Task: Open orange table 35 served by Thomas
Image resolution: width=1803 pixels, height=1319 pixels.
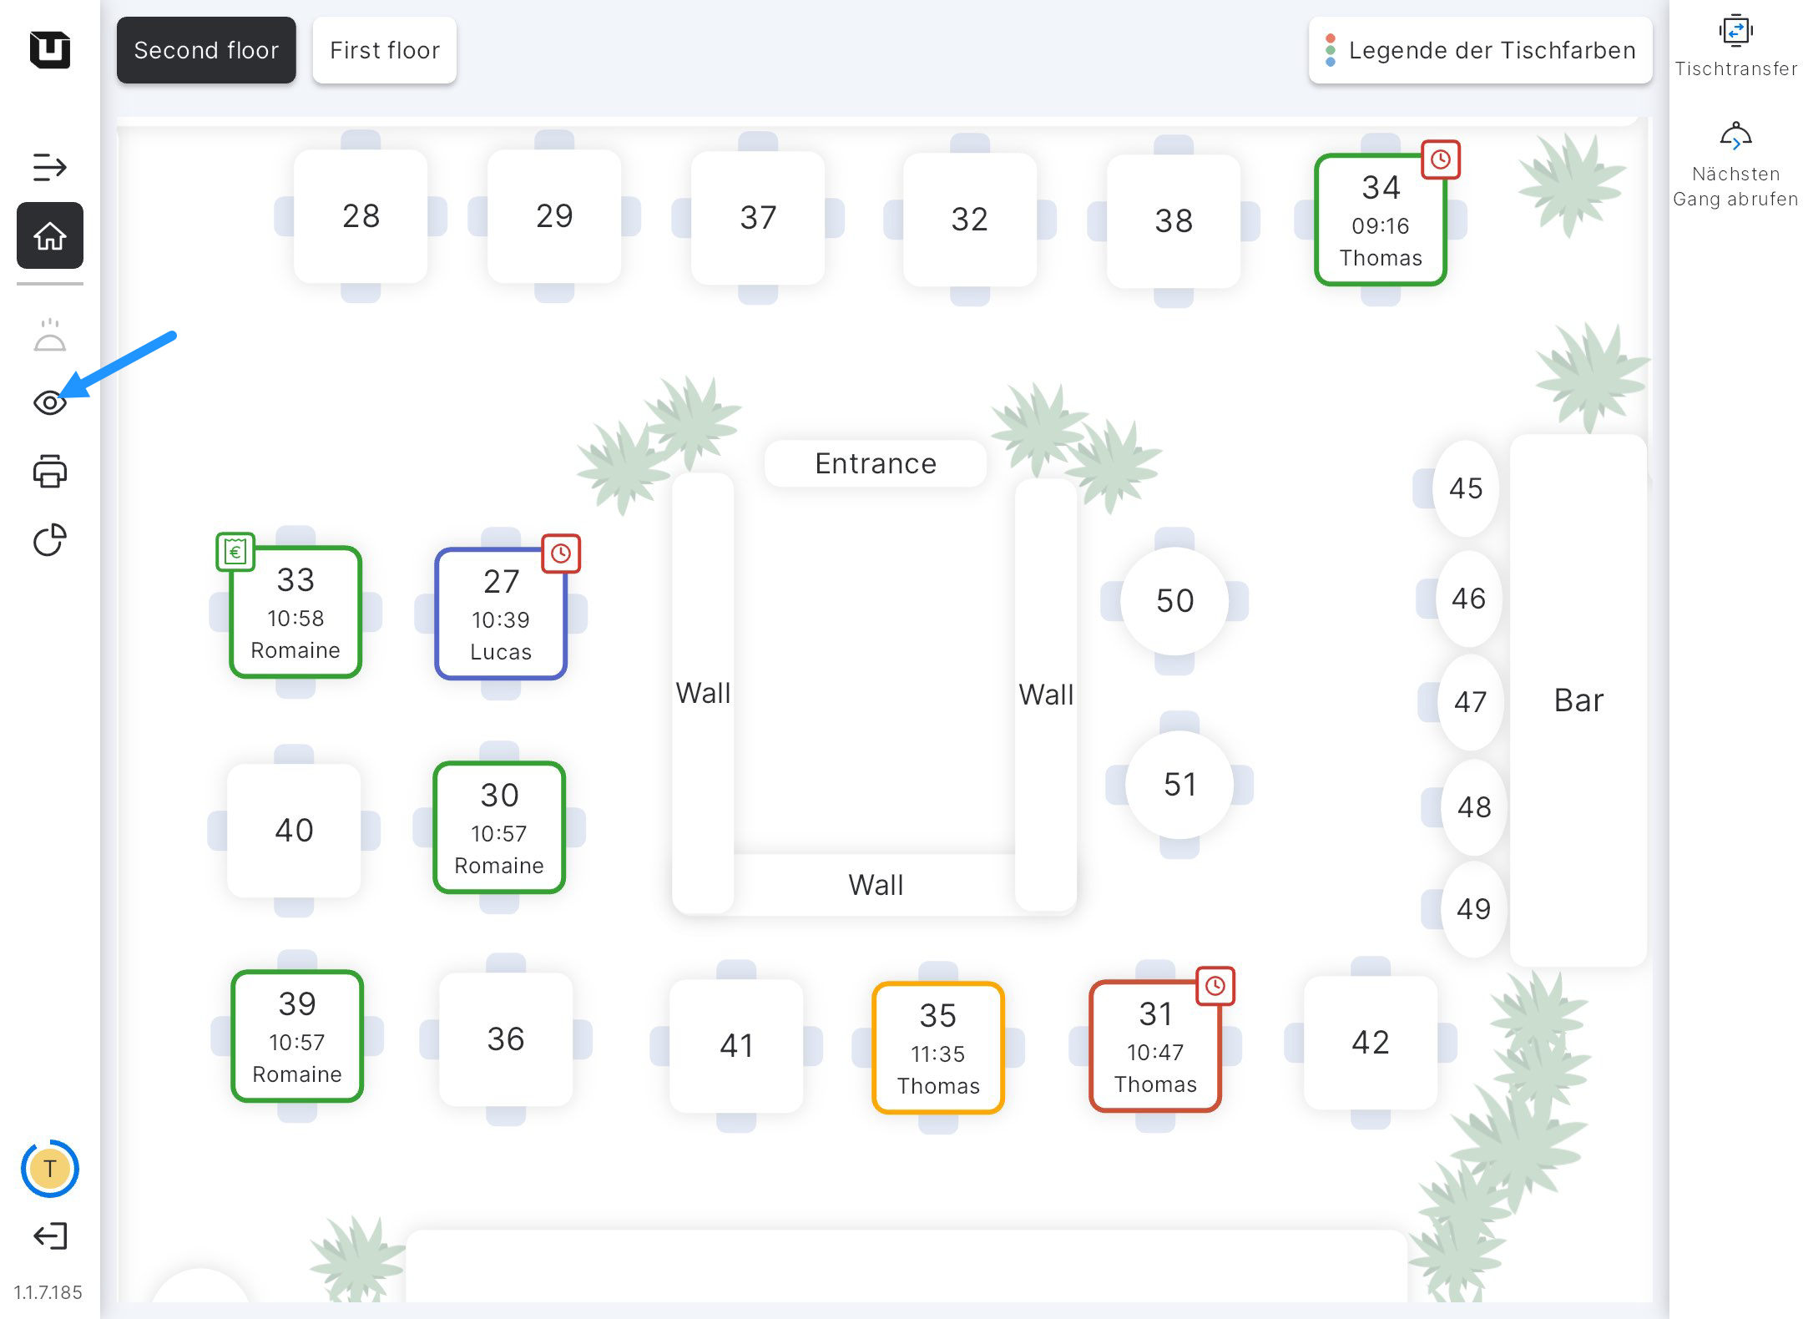Action: (x=937, y=1049)
